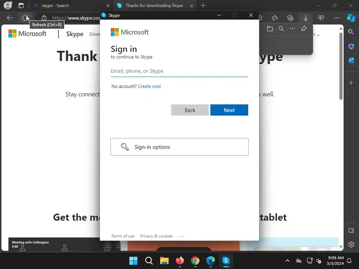
Task: Expand the webpage header dropdown chevron
Action: coord(318,35)
